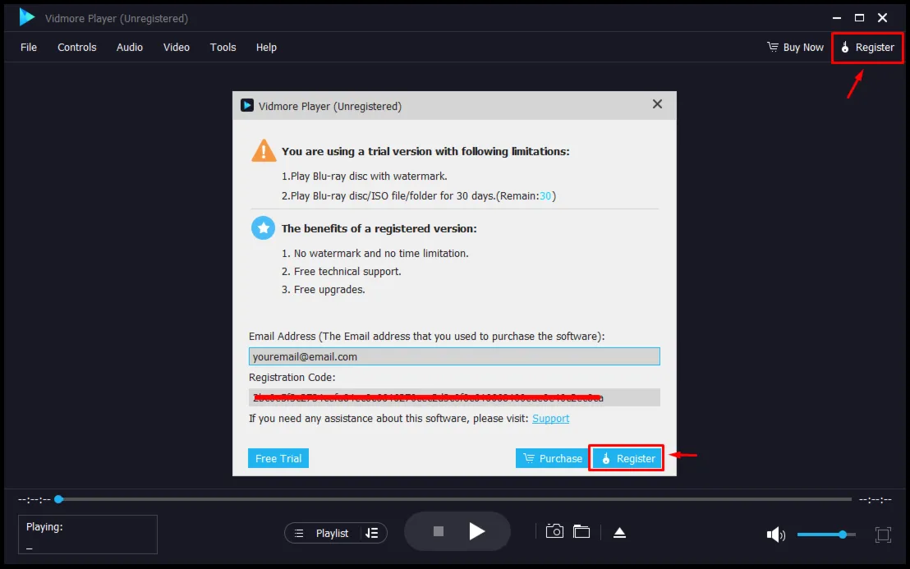Screen dimensions: 910x569
Task: Open the Help menu
Action: pyautogui.click(x=266, y=48)
